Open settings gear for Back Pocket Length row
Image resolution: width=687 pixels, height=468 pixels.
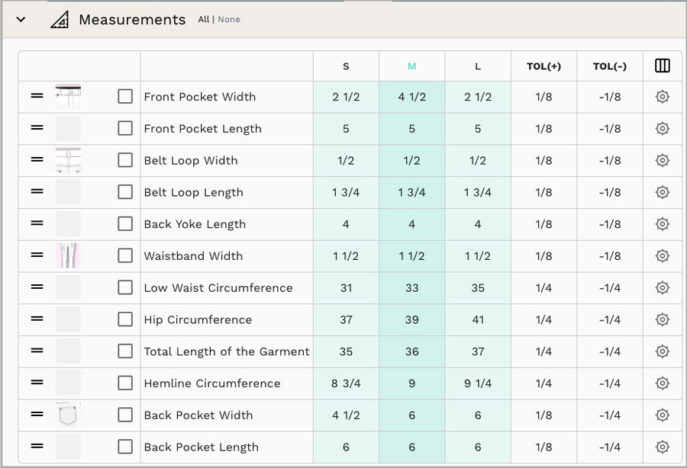coord(662,447)
